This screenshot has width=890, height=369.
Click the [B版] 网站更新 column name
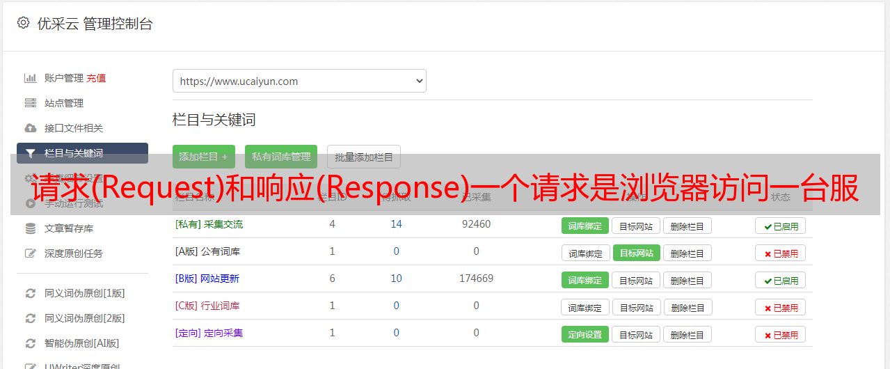click(x=207, y=278)
